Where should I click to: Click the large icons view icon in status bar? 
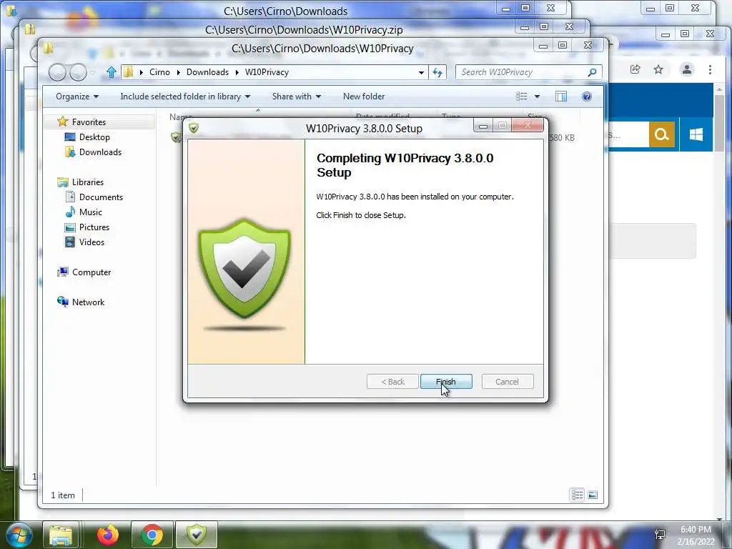pos(593,495)
